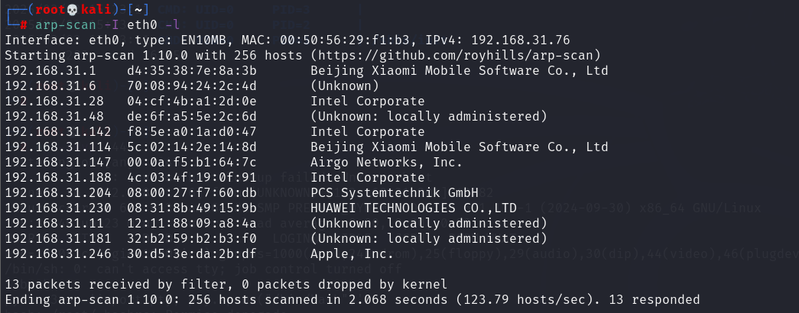Click the Airgo Networks, Inc. vendor text
The height and width of the screenshot is (313, 799).
point(386,163)
